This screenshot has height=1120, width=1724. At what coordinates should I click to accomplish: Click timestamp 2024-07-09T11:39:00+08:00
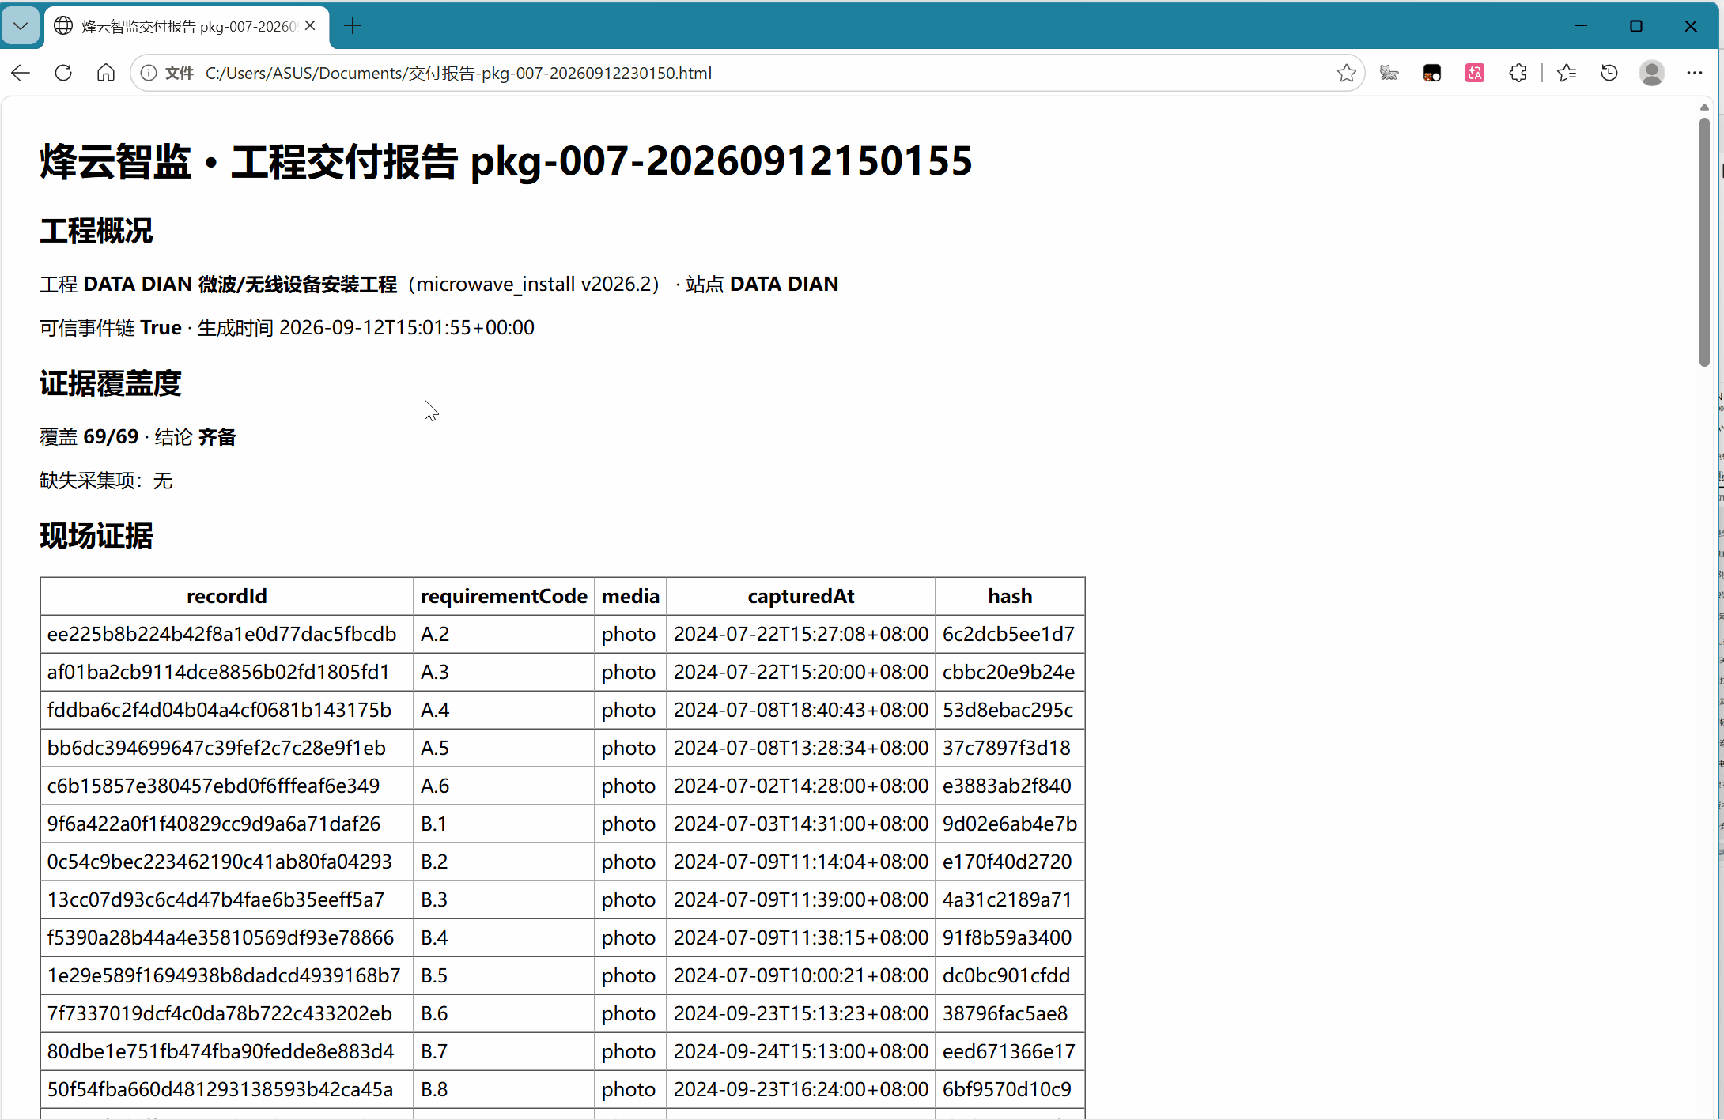point(801,899)
